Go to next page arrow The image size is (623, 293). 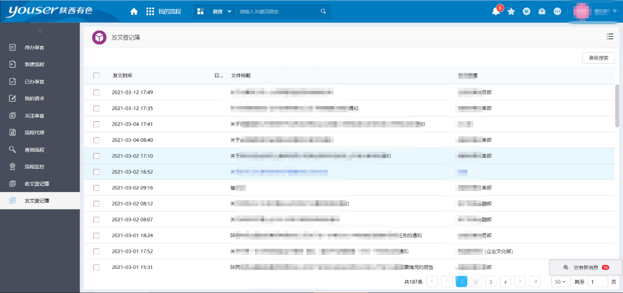[x=520, y=282]
